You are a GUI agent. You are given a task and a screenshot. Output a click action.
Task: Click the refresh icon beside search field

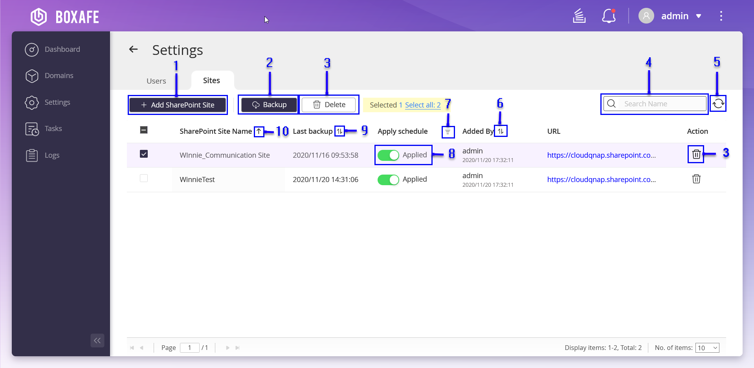coord(718,104)
